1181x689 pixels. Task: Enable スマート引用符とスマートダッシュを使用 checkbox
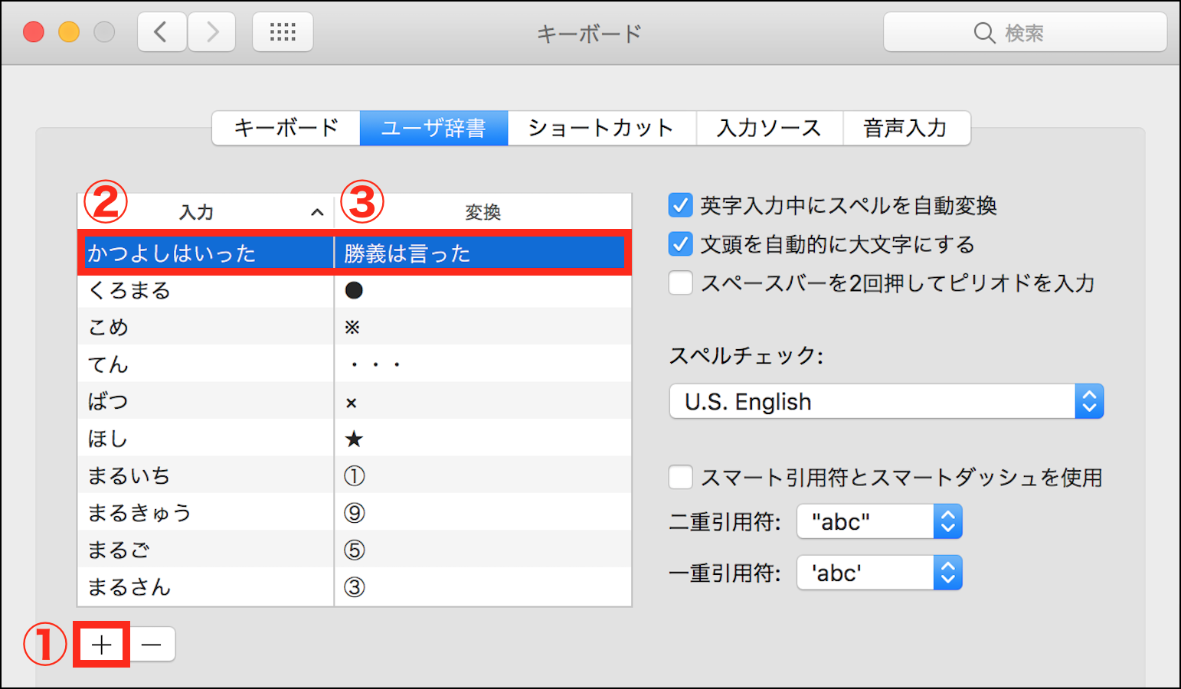(x=680, y=478)
